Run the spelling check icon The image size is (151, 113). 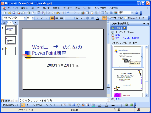(39, 13)
